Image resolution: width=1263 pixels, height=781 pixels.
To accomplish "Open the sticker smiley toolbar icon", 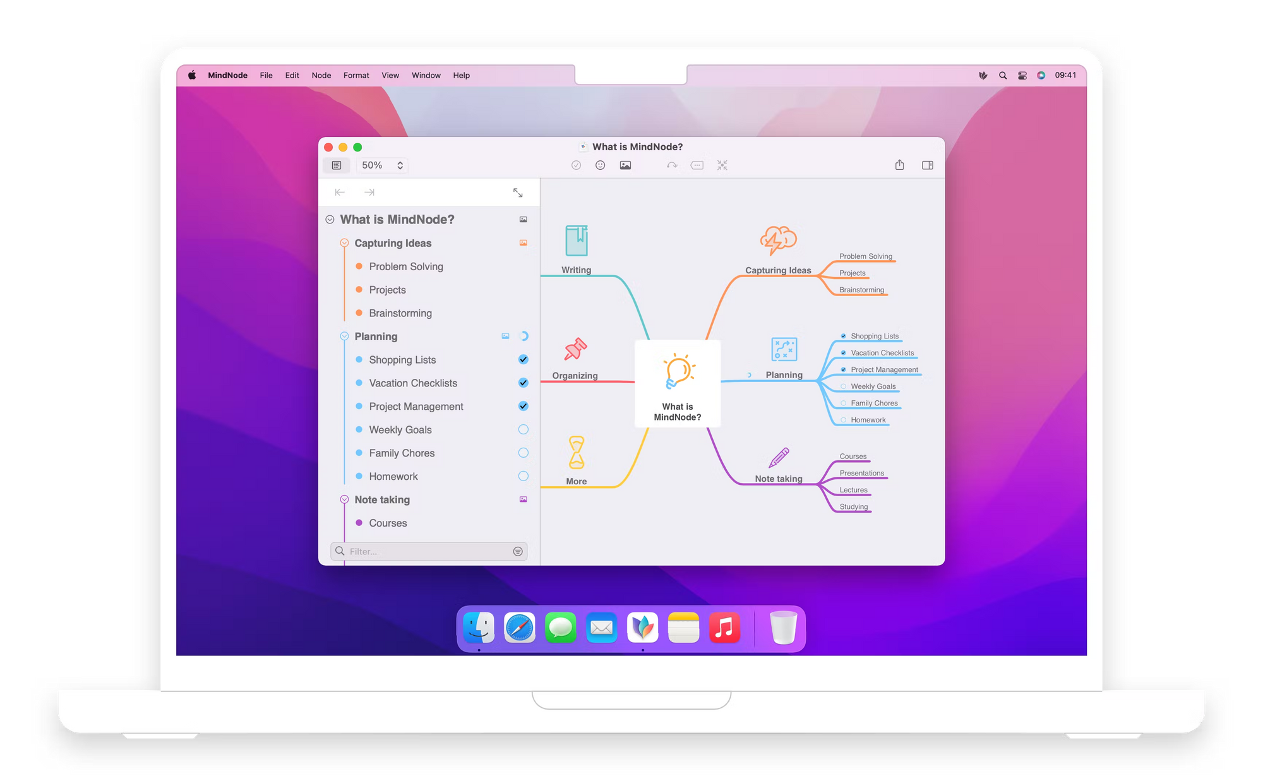I will click(x=601, y=165).
